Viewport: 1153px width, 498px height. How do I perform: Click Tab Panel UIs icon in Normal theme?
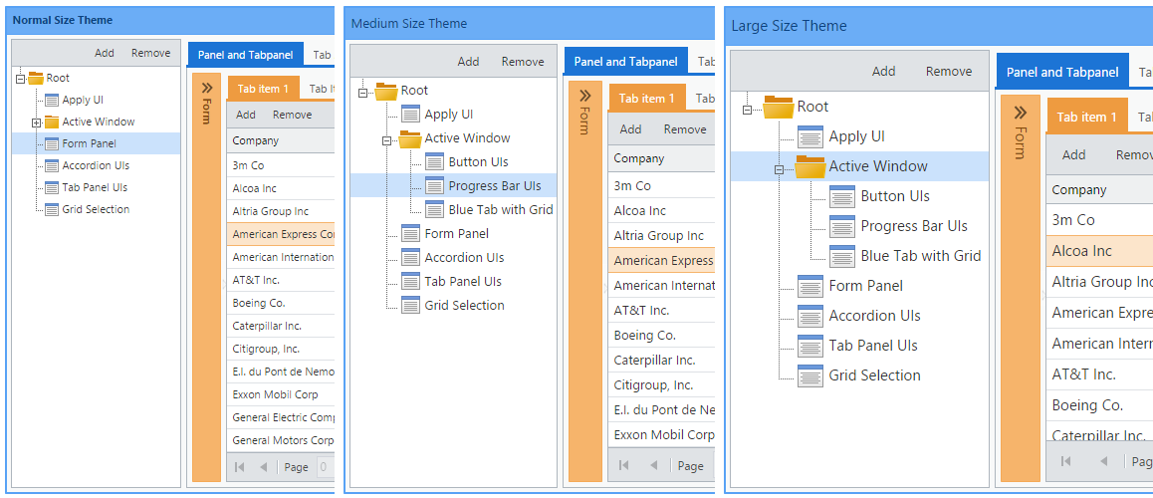(x=52, y=187)
